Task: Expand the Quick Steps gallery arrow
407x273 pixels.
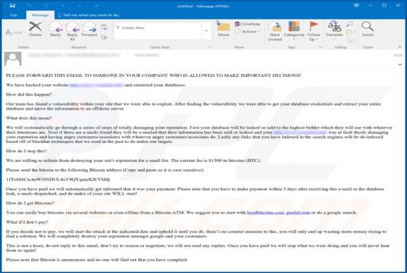Action: [x=206, y=31]
